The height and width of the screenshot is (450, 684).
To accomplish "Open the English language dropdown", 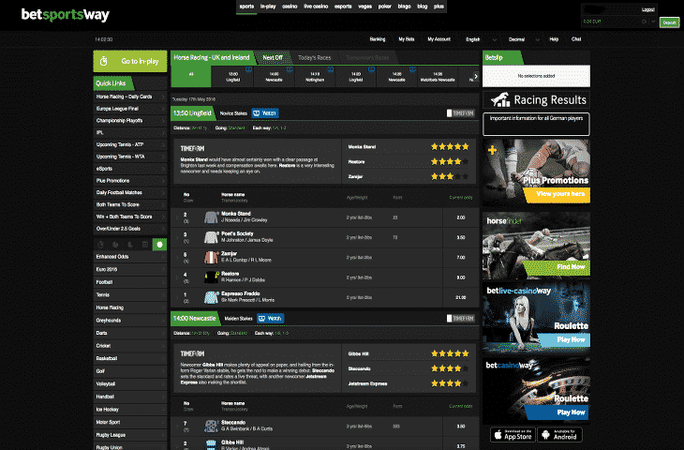I will (482, 39).
